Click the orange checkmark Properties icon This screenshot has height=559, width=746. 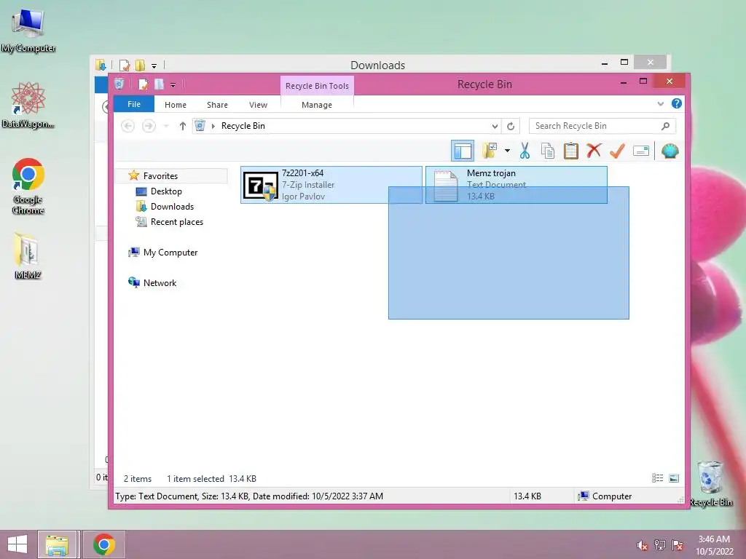617,151
